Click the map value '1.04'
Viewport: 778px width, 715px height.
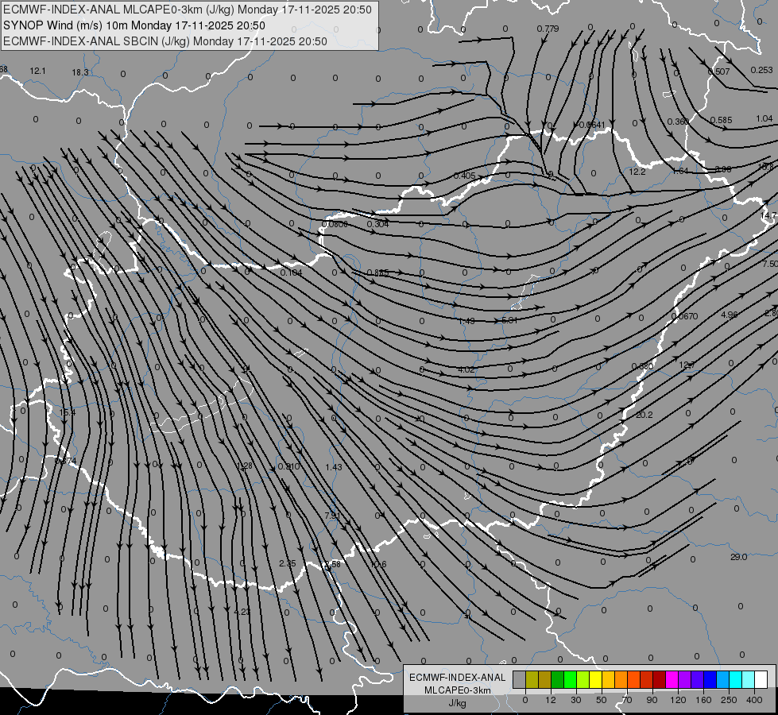[x=764, y=118]
